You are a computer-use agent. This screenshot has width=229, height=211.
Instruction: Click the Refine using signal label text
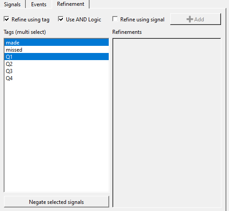click(x=142, y=20)
